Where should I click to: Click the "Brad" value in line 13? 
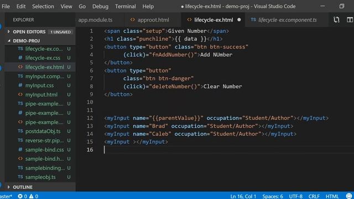[159, 126]
